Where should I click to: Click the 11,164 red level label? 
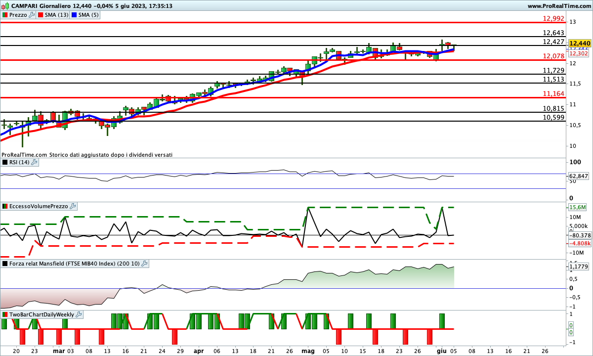pos(553,93)
